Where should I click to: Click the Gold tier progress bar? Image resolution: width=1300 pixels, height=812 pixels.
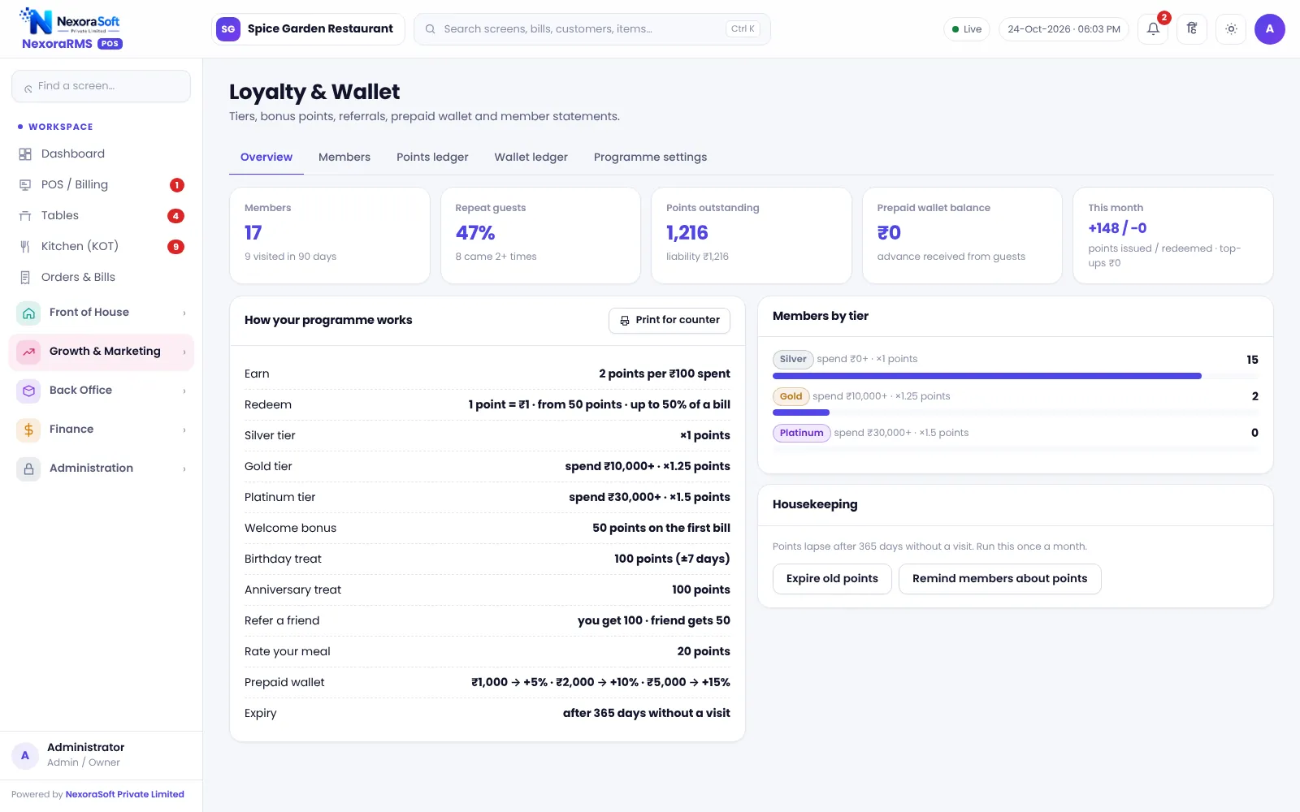pyautogui.click(x=1015, y=412)
